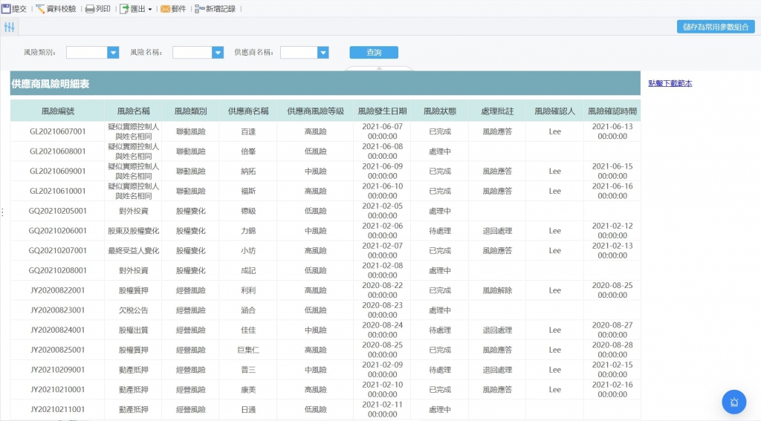Image resolution: width=761 pixels, height=421 pixels.
Task: Toggle the parameter panel sliders icon
Action: coord(9,27)
